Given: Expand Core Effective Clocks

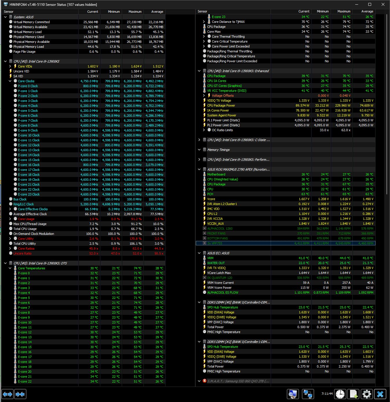Looking at the screenshot, I should 10,209.
